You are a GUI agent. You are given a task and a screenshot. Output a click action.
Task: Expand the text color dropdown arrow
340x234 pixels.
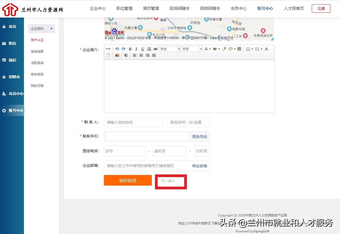[210, 49]
